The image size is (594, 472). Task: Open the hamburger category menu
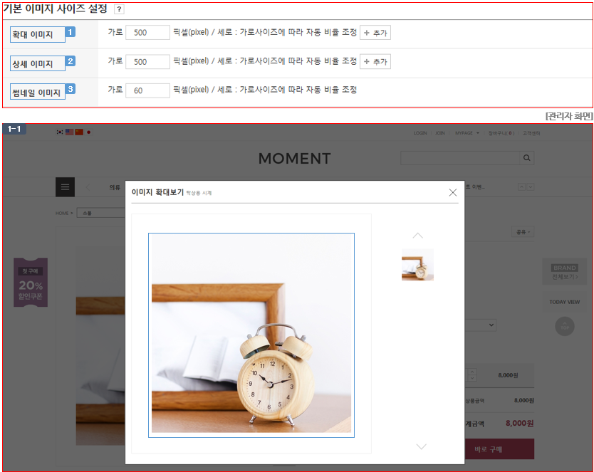65,187
